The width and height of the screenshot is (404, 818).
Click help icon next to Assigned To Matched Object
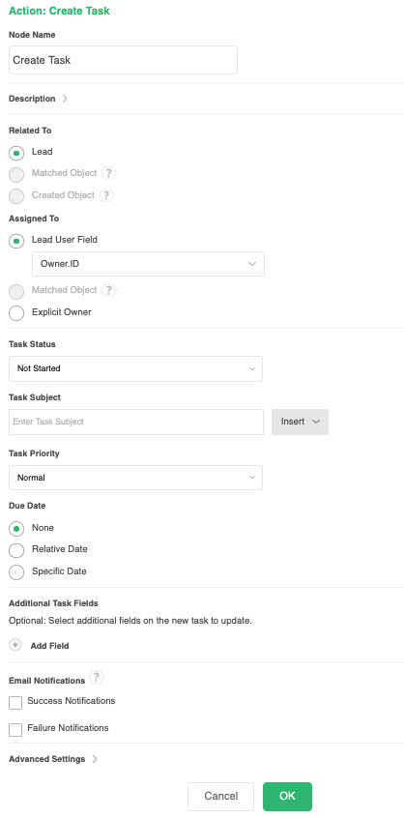pos(108,290)
